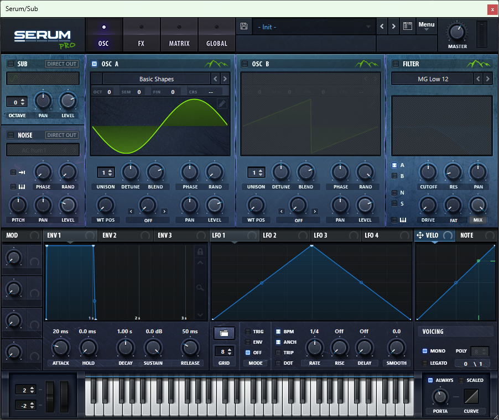
Task: Click the SUB Direct Out button
Action: (62, 64)
